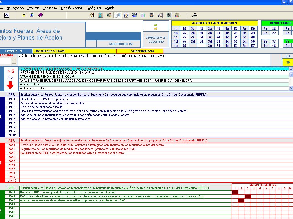Toggle Area de Mejora 1 for PA-2
293x219 pixels.
coord(235,196)
